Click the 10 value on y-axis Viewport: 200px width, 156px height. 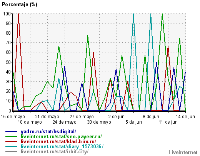pos(8,101)
